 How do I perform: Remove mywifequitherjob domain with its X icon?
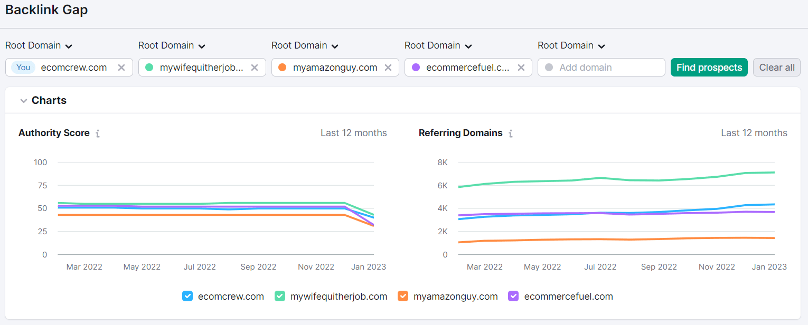click(255, 68)
